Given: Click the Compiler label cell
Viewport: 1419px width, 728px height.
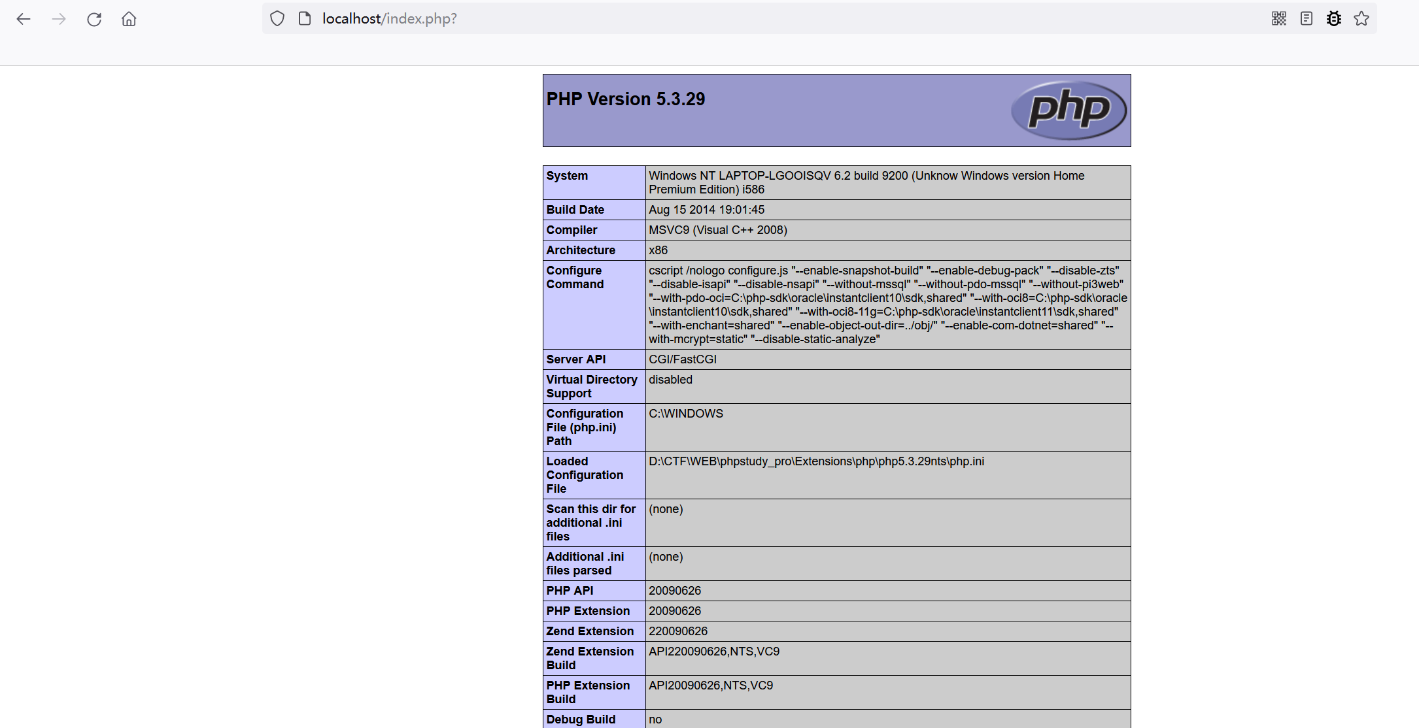Looking at the screenshot, I should point(594,230).
